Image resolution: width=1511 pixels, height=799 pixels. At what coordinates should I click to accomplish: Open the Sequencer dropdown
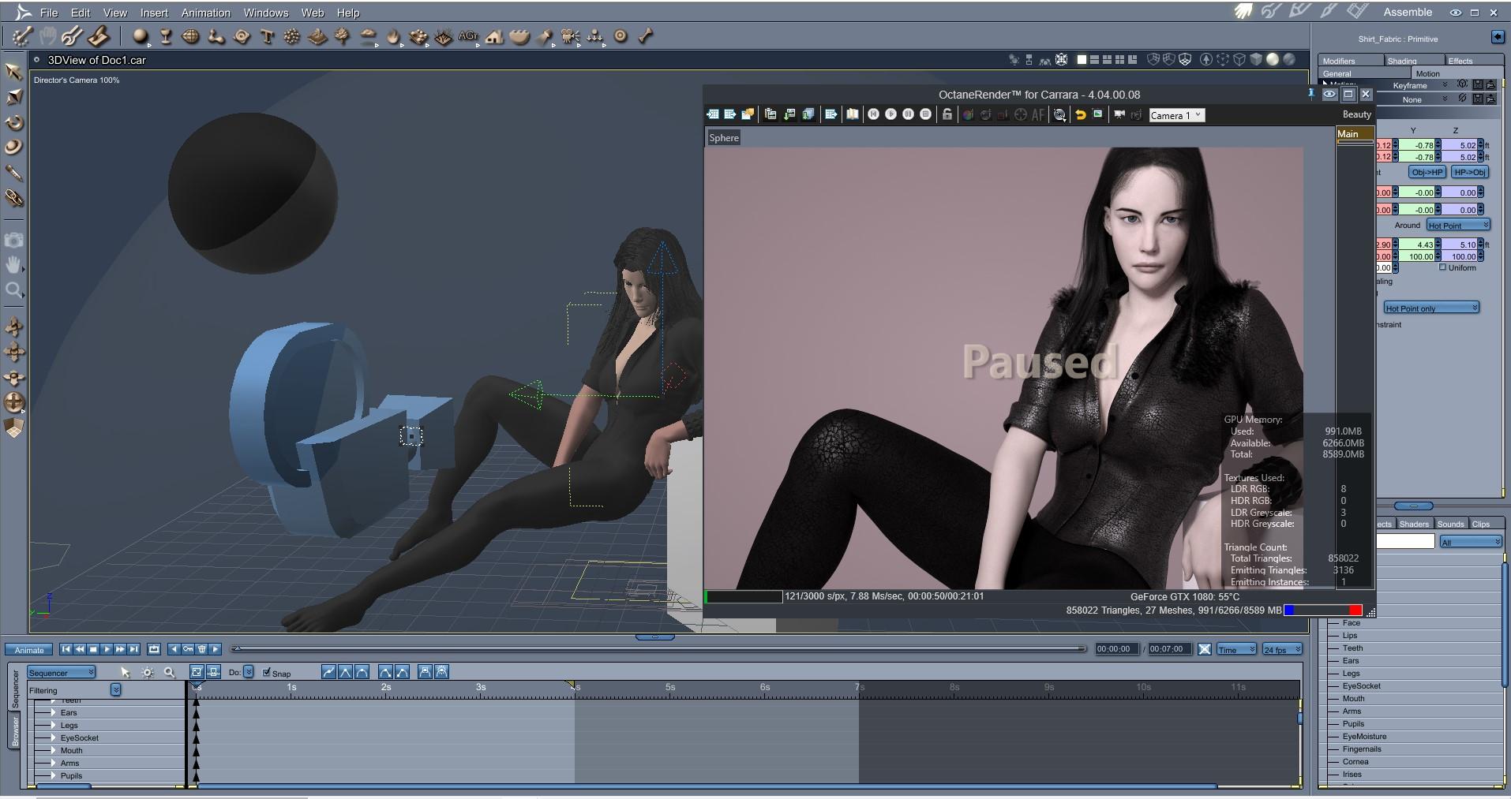pos(61,673)
